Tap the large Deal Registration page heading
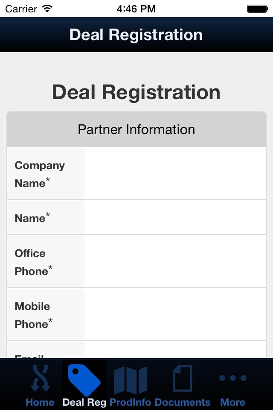Screen dimensions: 273x410 point(136,92)
